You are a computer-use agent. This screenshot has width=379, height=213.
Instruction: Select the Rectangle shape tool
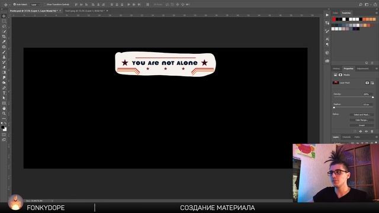tap(4, 103)
